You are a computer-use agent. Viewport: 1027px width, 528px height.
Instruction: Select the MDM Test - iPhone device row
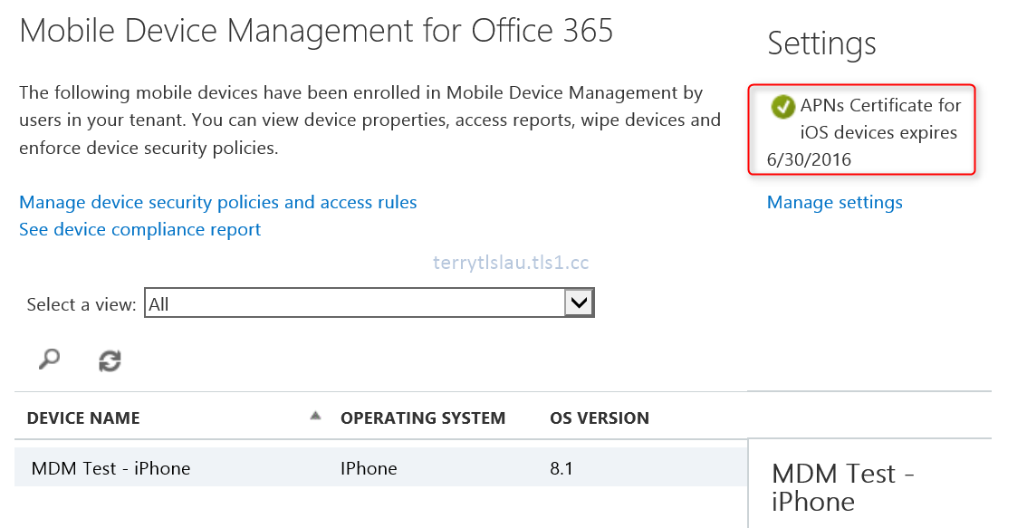click(110, 468)
